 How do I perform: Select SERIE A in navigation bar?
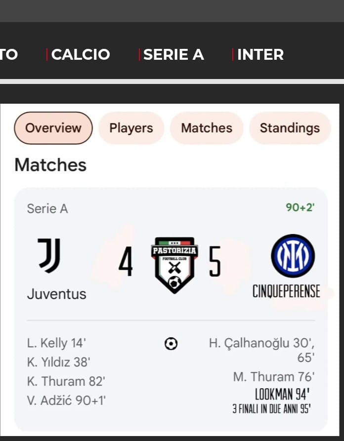click(x=173, y=54)
